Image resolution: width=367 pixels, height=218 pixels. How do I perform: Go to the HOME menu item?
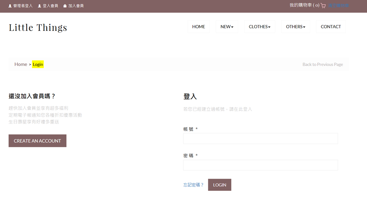199,27
